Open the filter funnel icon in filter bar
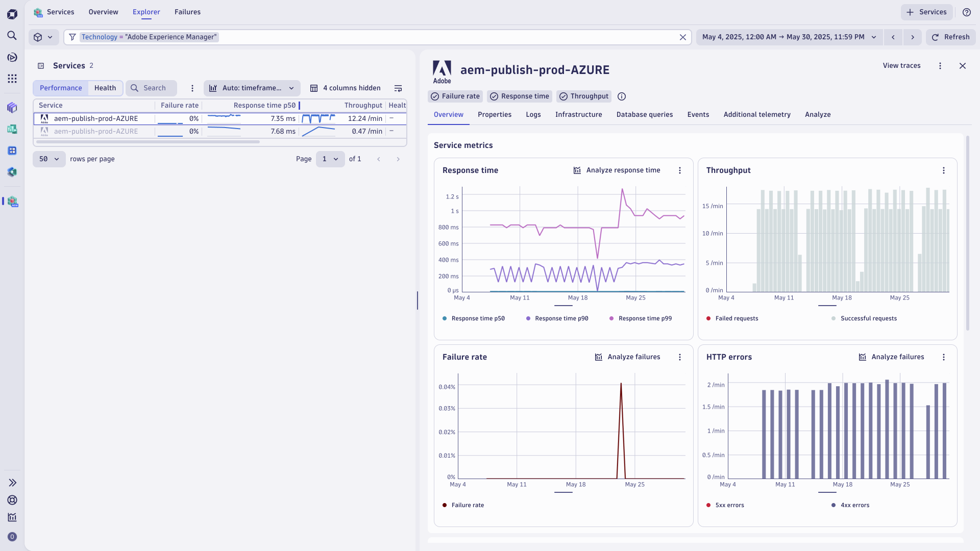The width and height of the screenshot is (980, 551). point(72,37)
